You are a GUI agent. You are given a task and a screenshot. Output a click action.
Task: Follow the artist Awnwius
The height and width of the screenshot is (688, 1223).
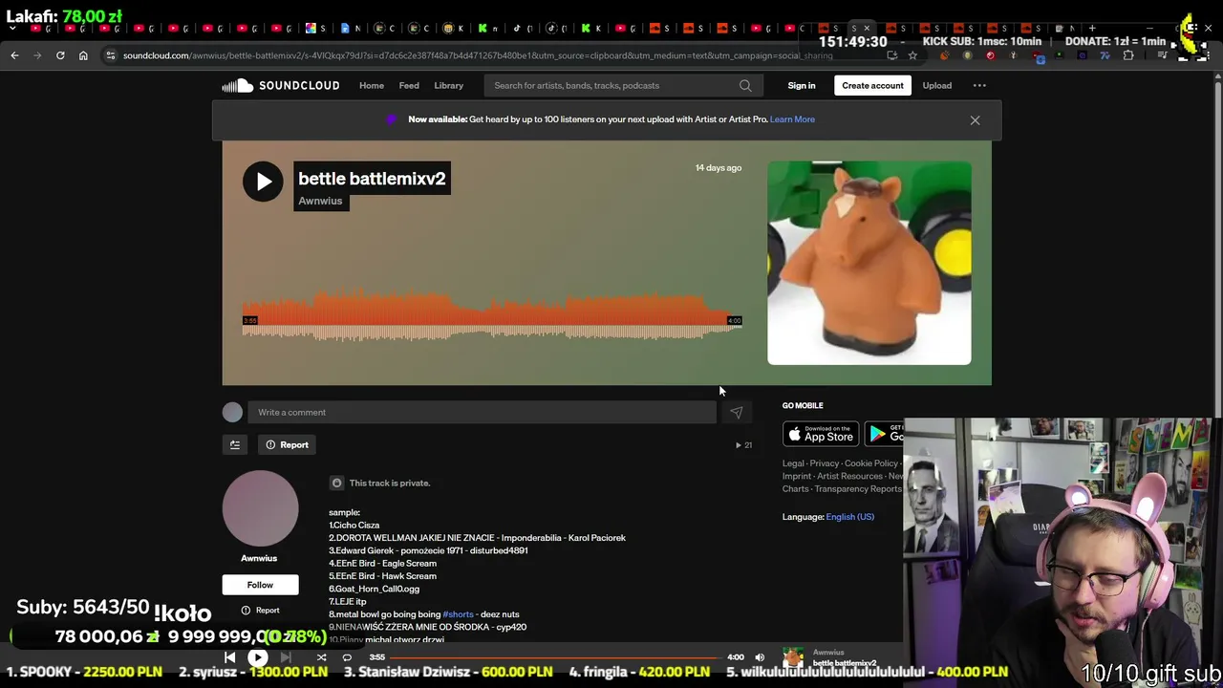[x=260, y=585]
